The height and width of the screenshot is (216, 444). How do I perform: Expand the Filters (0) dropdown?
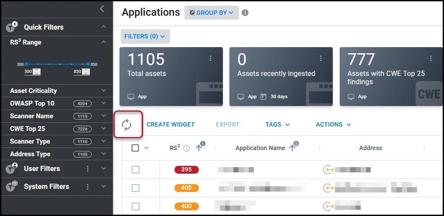point(145,36)
